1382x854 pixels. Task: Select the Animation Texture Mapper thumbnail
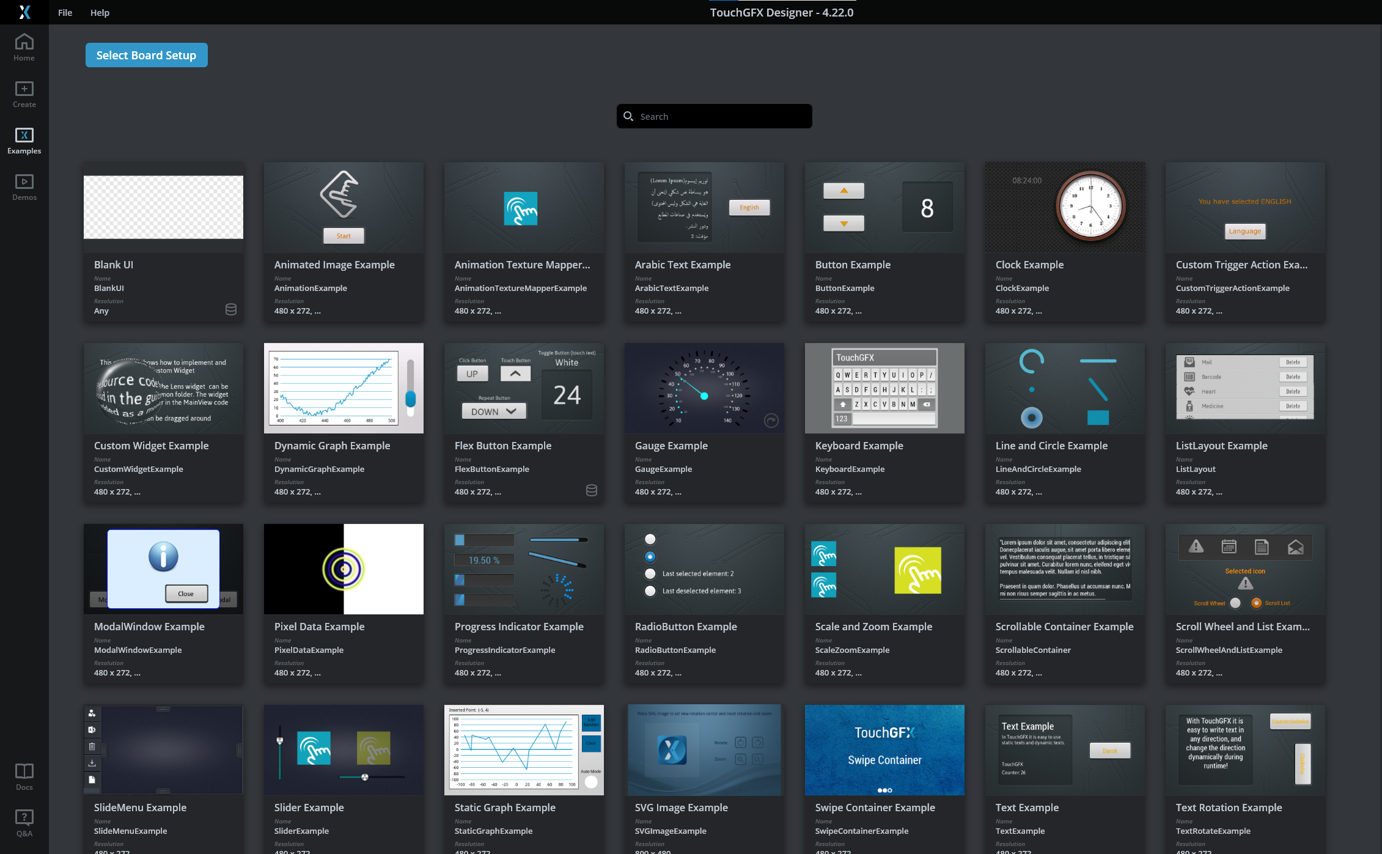(524, 207)
